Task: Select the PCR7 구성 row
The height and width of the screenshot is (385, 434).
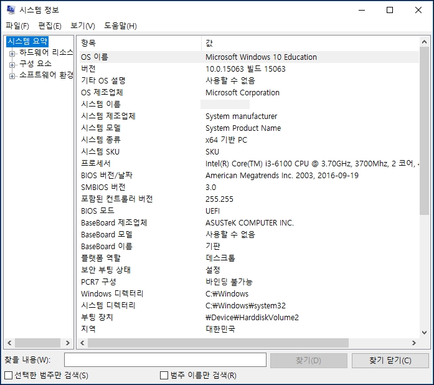Action: [249, 282]
